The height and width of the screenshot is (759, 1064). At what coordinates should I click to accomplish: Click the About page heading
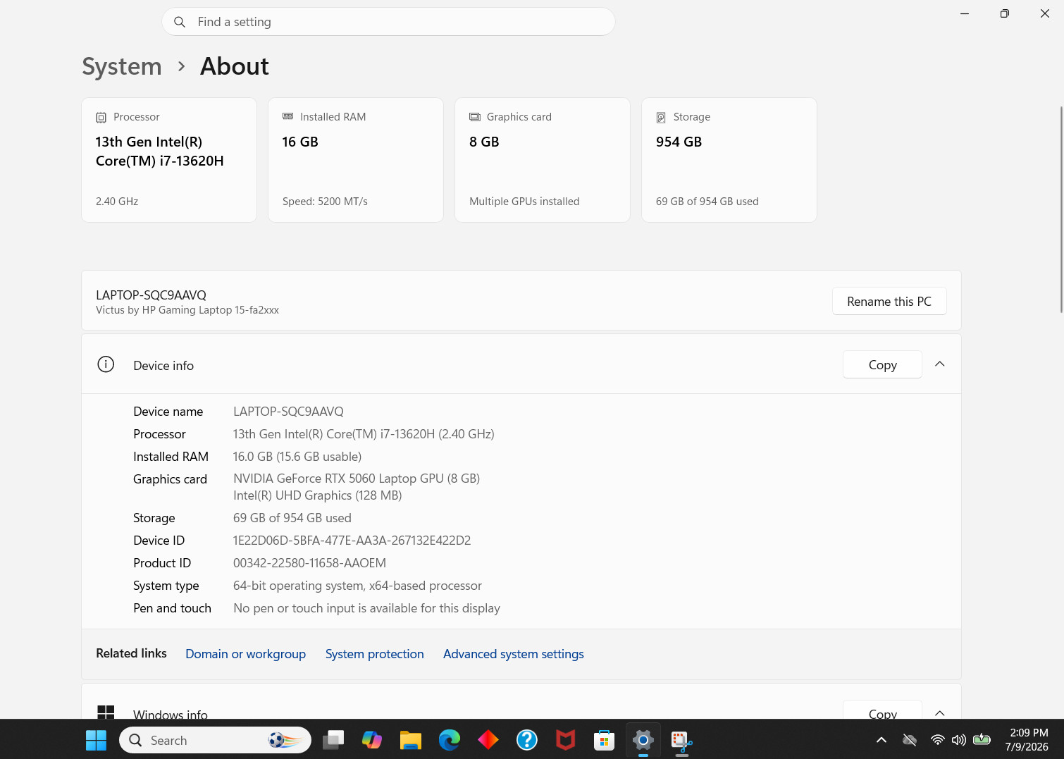(x=235, y=66)
